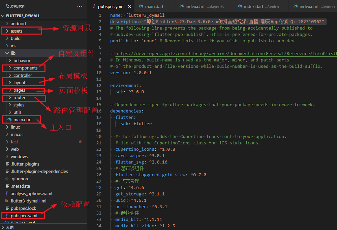Expand the assets folder
This screenshot has width=337, height=230.
tap(7, 31)
